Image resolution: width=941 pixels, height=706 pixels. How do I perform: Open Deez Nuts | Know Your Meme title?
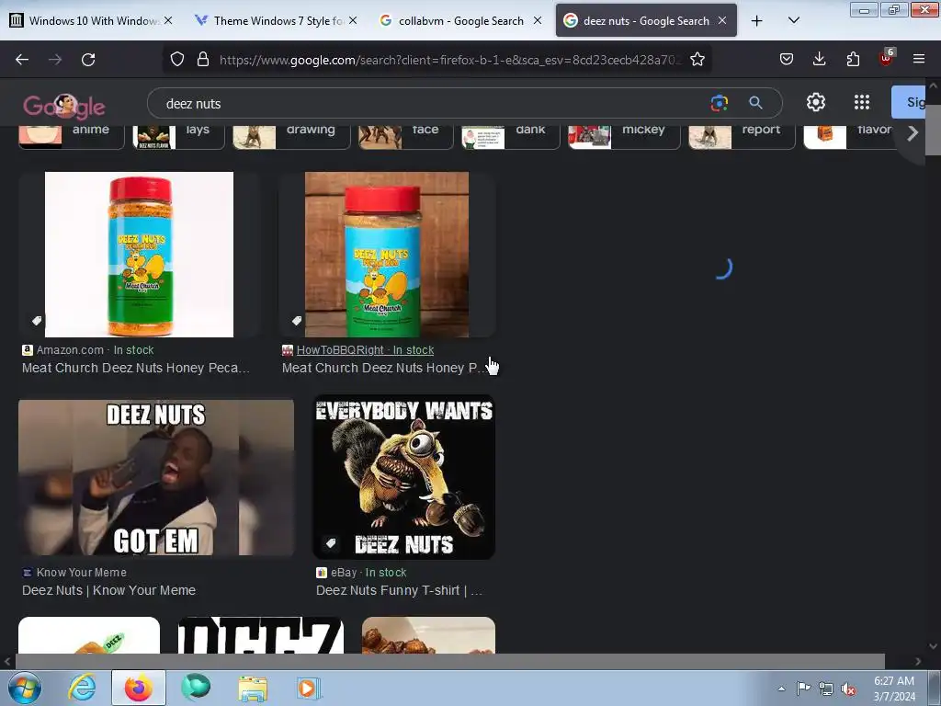tap(108, 590)
